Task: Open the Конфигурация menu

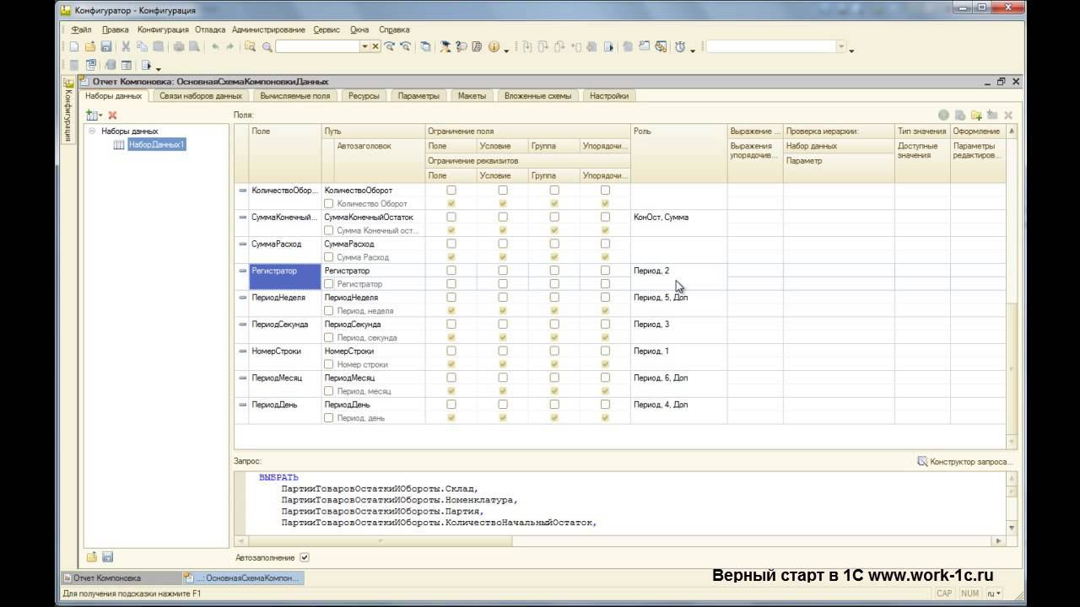Action: click(163, 30)
